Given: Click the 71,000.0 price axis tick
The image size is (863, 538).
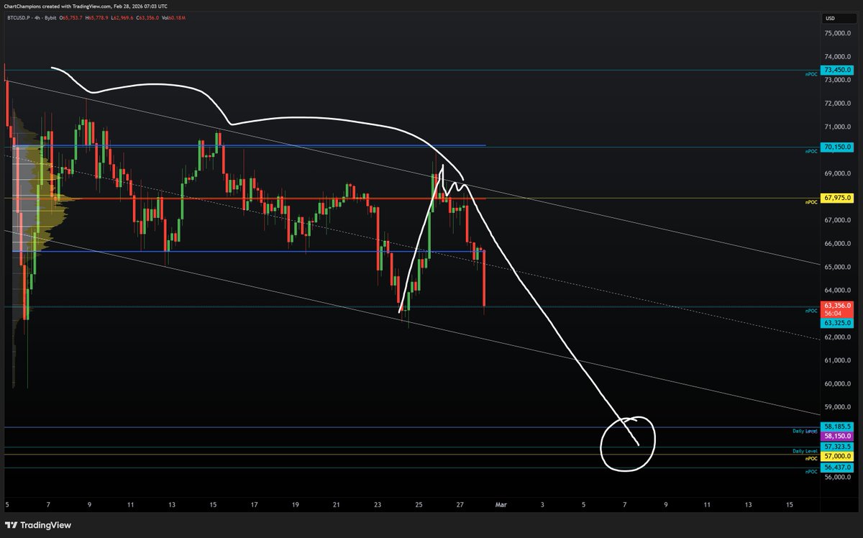Looking at the screenshot, I should point(838,127).
